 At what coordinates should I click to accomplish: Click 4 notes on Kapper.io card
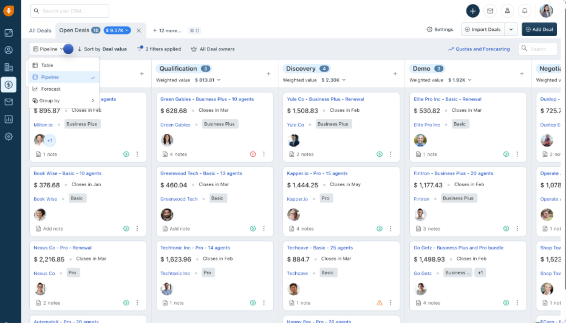[301, 229]
